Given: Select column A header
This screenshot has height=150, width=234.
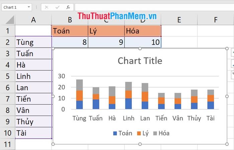Looking at the screenshot, I should pyautogui.click(x=33, y=20).
